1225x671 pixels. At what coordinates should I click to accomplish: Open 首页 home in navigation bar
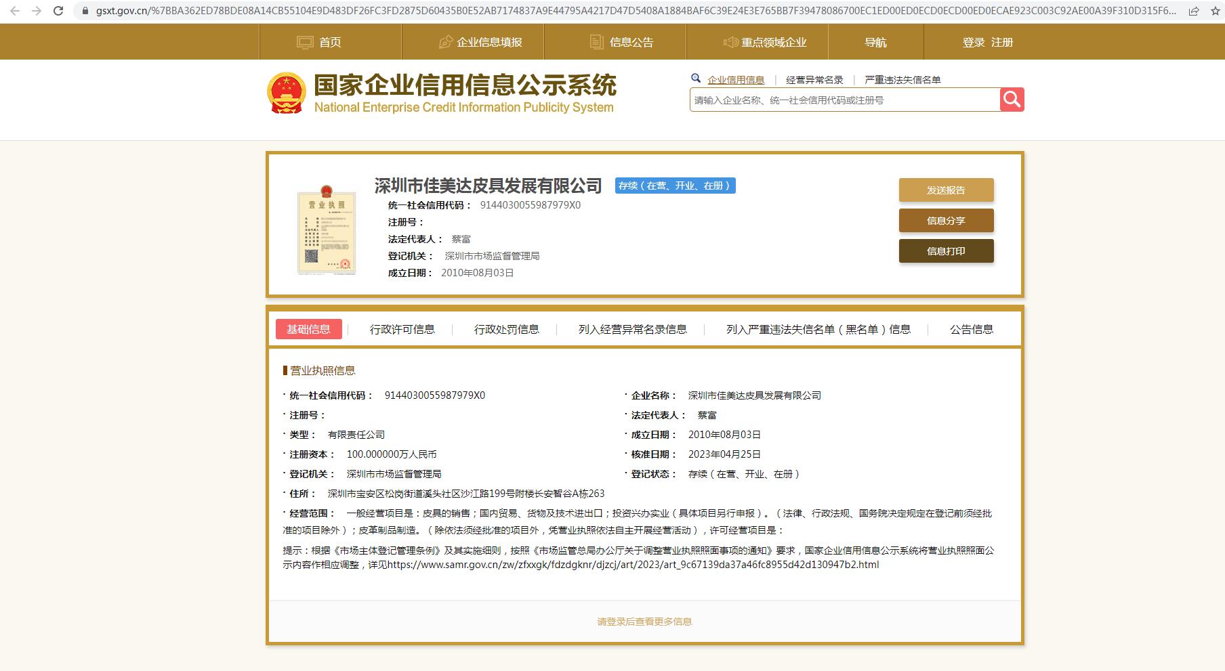click(330, 42)
